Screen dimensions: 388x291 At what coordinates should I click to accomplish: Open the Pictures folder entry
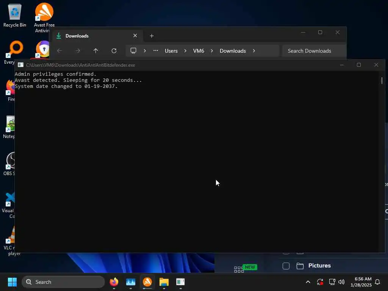(x=319, y=266)
